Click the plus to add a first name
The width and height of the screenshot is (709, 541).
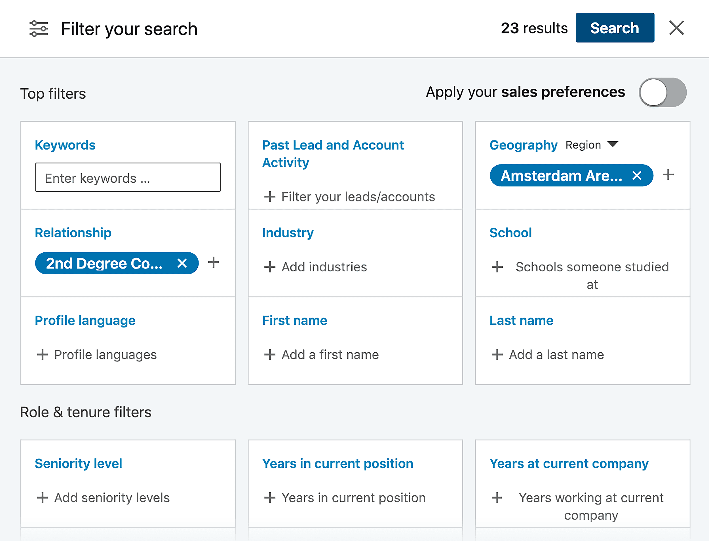point(270,355)
